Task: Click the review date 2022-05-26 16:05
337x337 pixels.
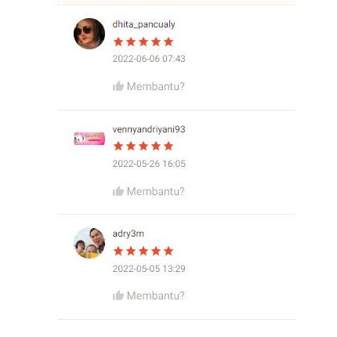Action: (149, 164)
